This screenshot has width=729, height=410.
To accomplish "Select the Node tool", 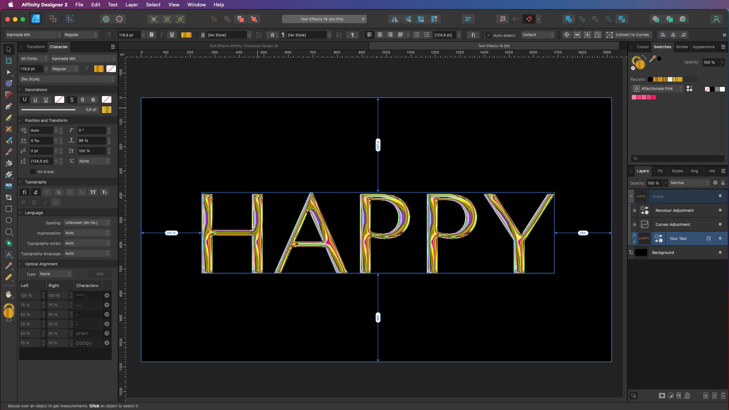I will point(8,73).
